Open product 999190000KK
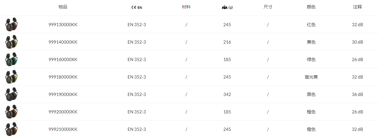 click(x=63, y=95)
